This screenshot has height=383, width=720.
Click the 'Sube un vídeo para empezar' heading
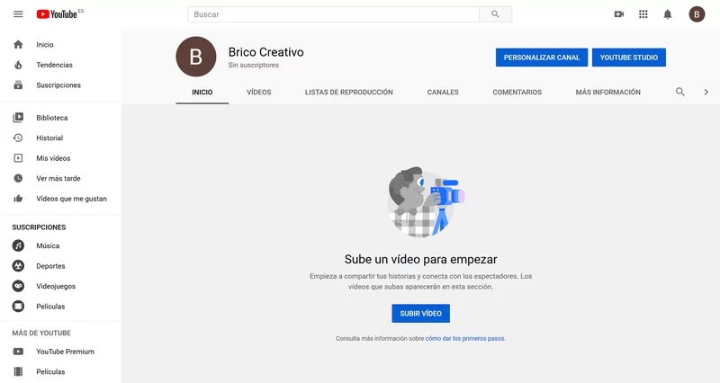pyautogui.click(x=420, y=259)
